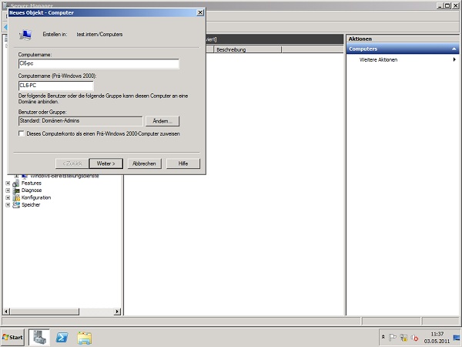
Task: Click right arrow of tree horizontal scrollbar
Action: pos(117,312)
